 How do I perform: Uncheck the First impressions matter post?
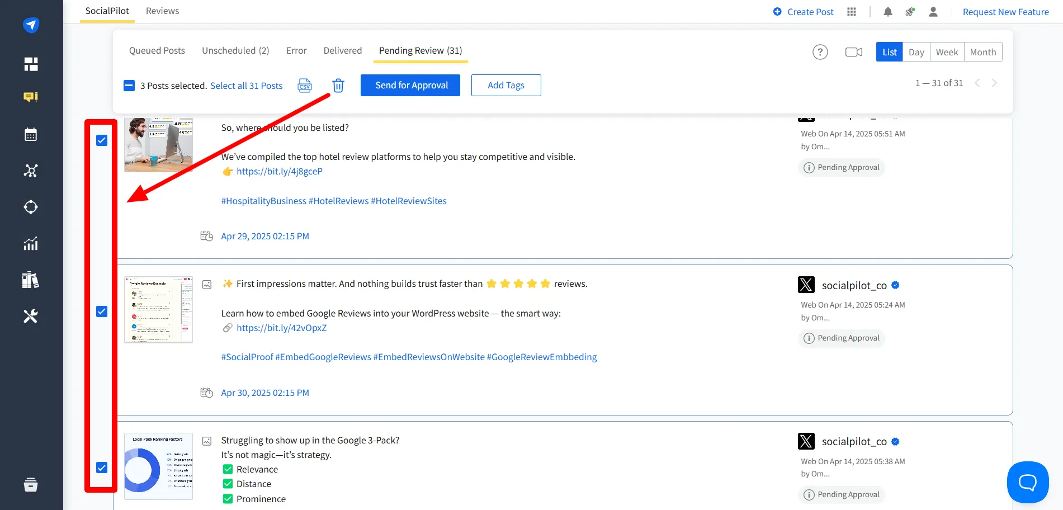(x=102, y=311)
